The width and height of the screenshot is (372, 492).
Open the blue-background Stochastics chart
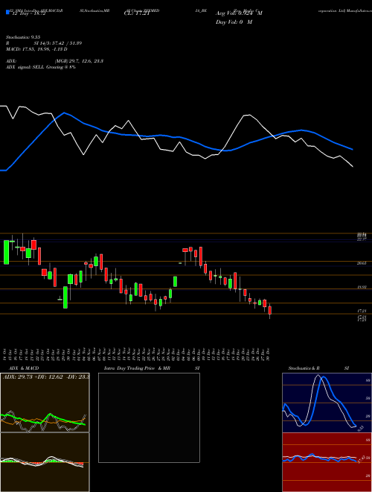click(327, 403)
